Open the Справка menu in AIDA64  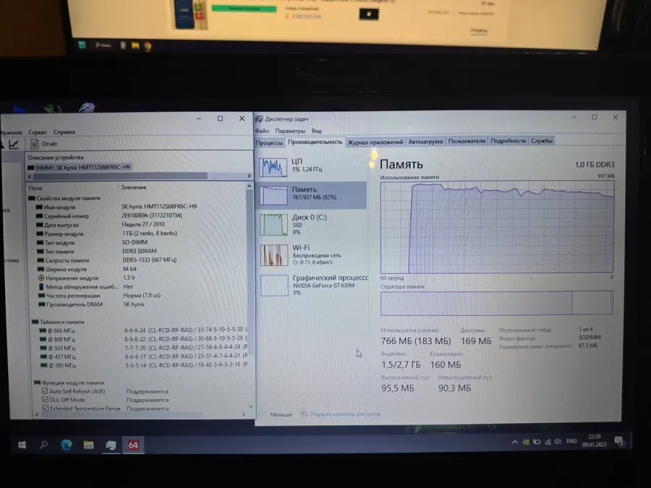pyautogui.click(x=64, y=132)
